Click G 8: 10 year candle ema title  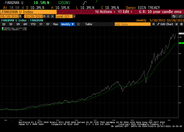[160, 12]
